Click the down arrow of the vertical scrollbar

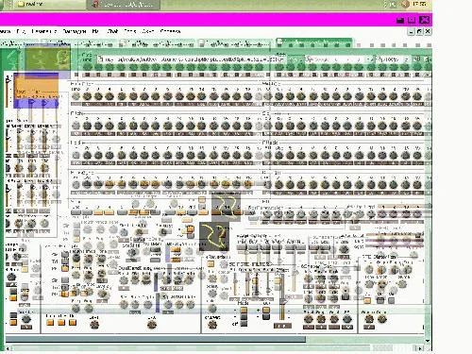[x=428, y=341]
